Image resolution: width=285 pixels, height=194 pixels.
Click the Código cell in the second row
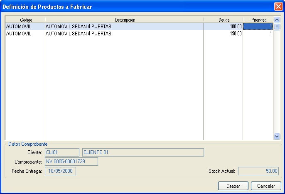point(25,34)
